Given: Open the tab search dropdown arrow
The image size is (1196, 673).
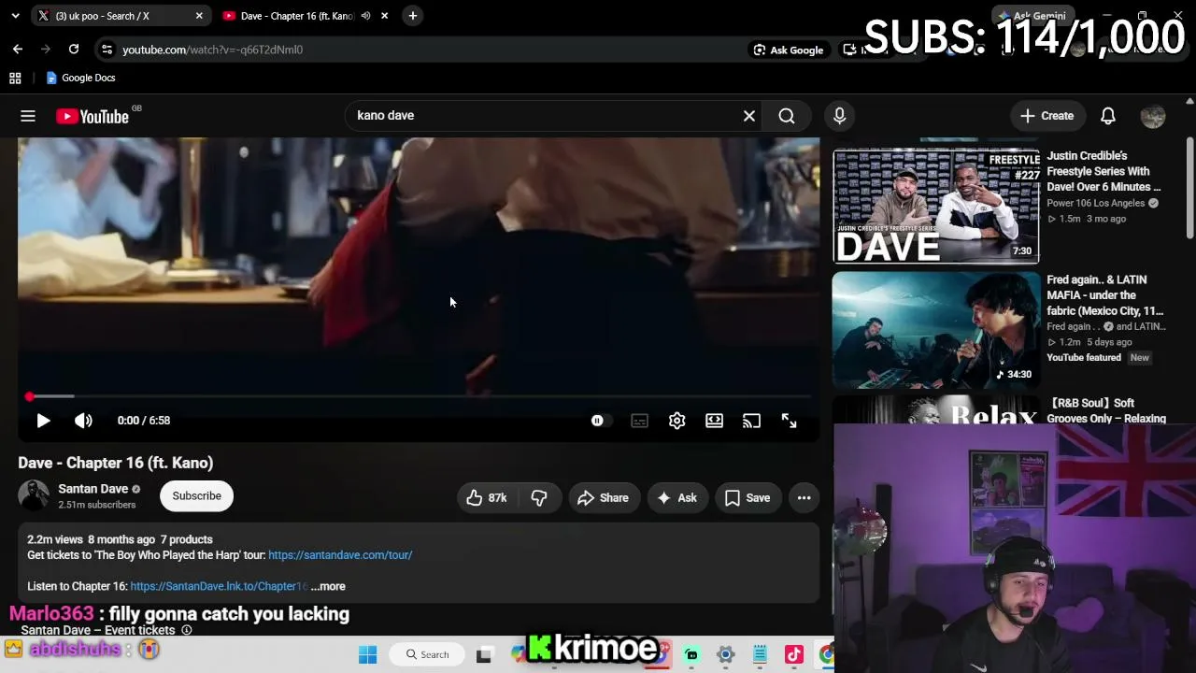Looking at the screenshot, I should 15,16.
